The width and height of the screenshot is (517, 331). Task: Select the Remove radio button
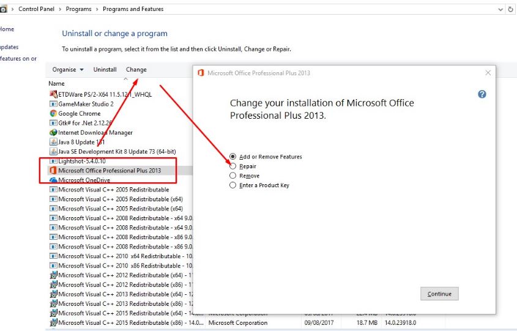[x=232, y=176]
